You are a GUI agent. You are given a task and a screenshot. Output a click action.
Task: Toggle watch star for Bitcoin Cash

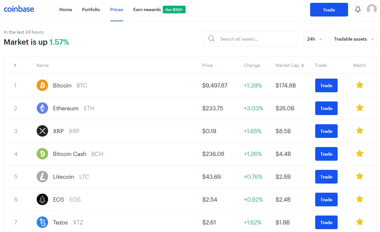359,153
